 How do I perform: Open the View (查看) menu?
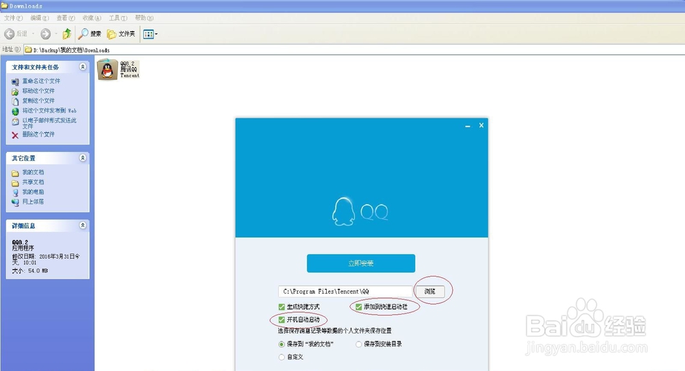pos(66,18)
